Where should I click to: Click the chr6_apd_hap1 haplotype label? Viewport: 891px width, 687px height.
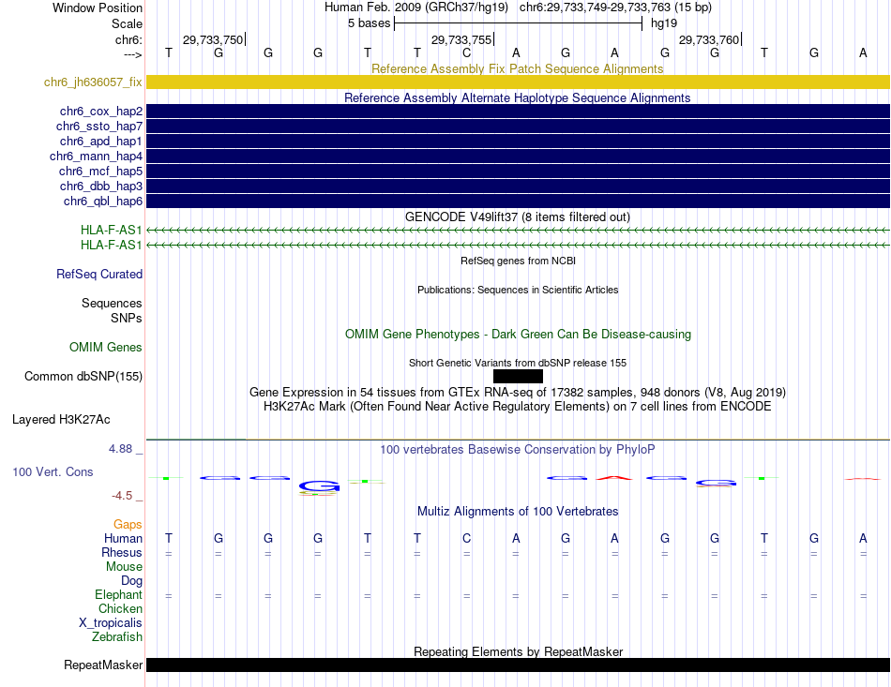point(101,141)
